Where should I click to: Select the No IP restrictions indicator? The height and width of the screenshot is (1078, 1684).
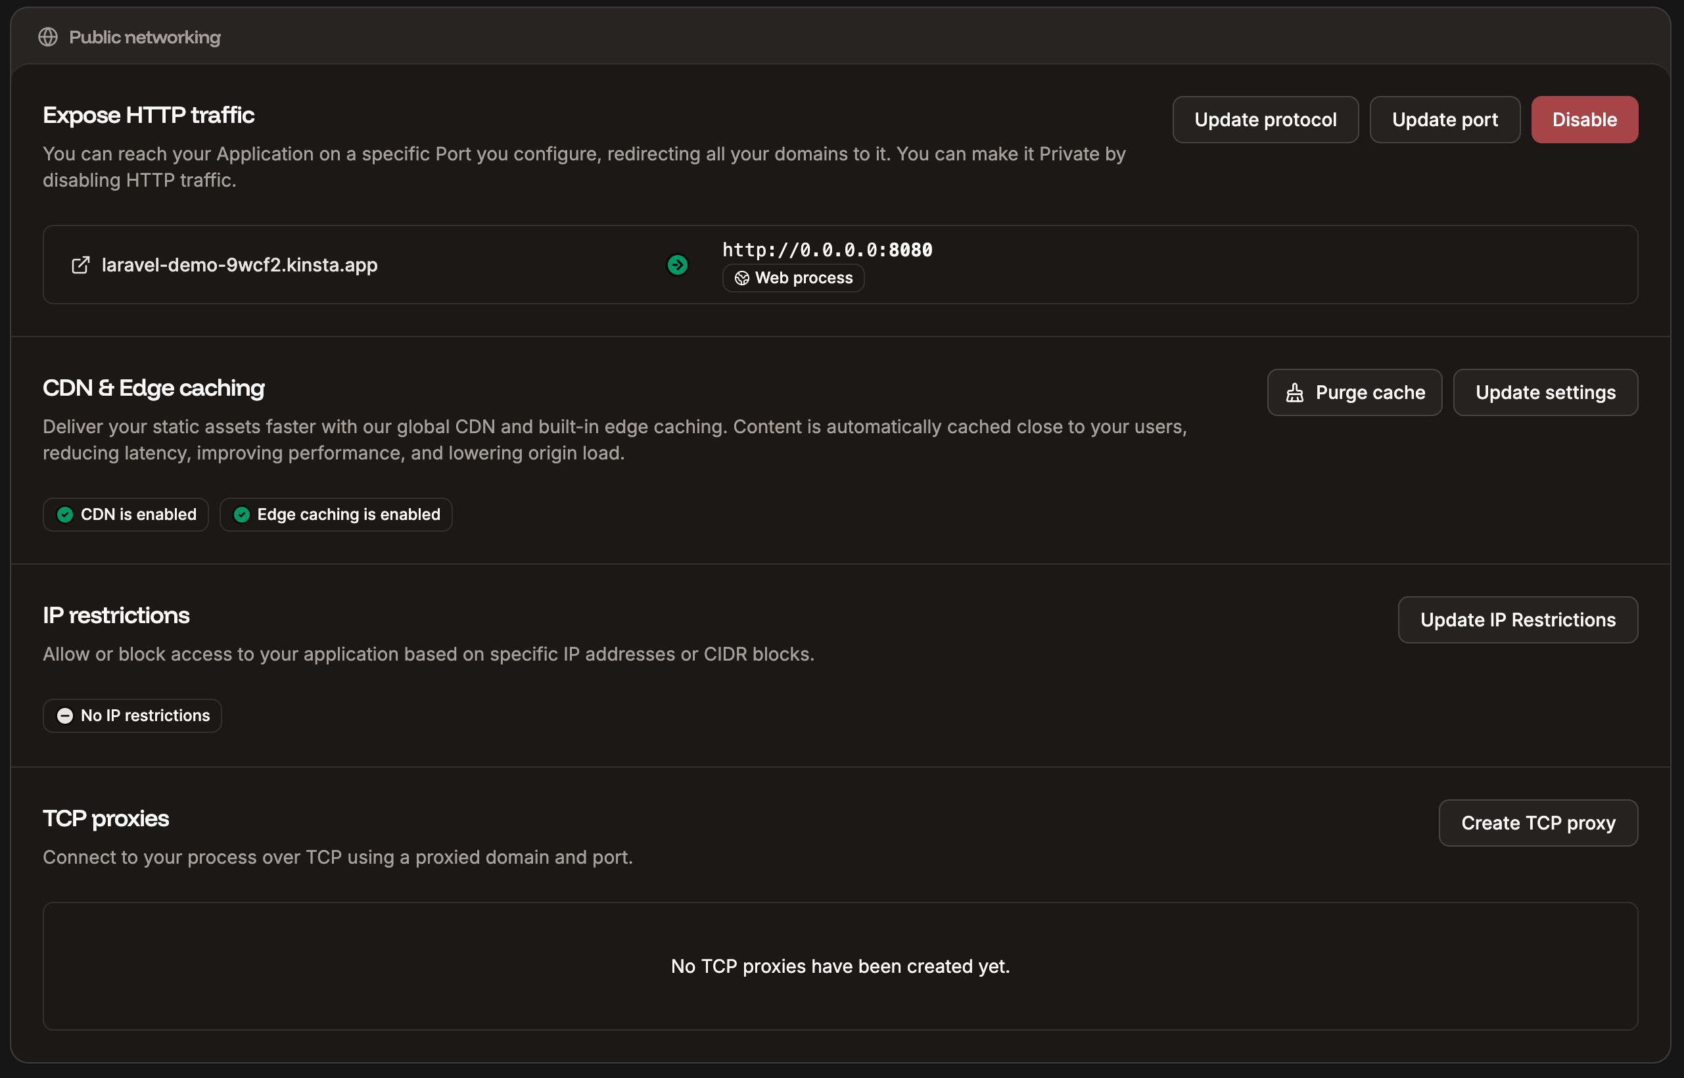tap(131, 715)
